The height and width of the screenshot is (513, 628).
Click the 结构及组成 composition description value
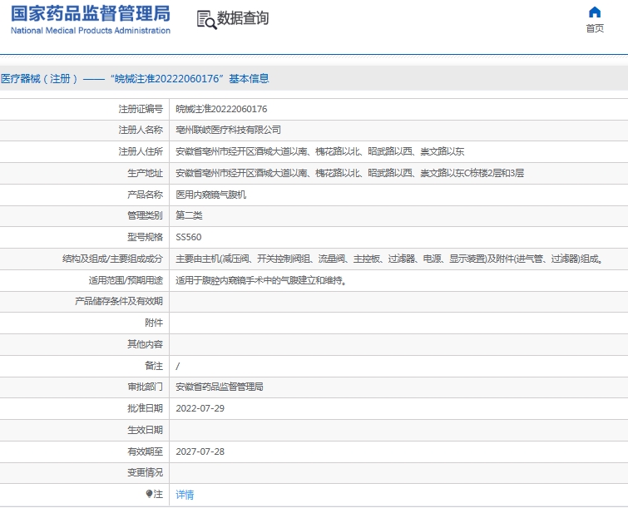click(x=389, y=259)
